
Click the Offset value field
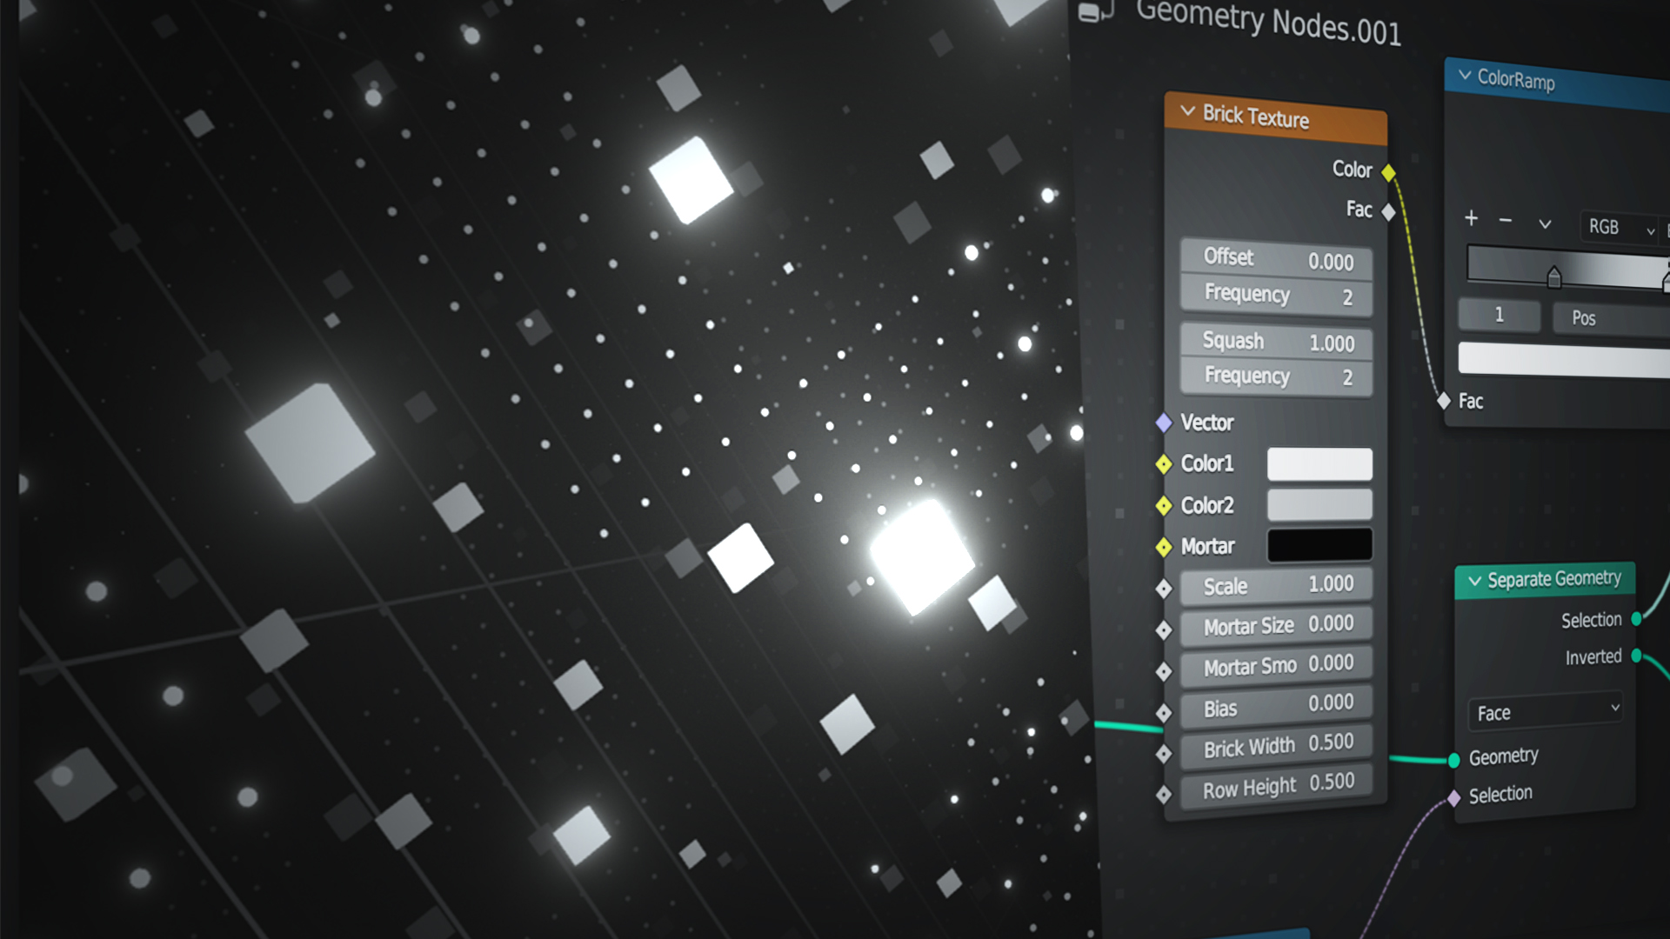[x=1276, y=259]
